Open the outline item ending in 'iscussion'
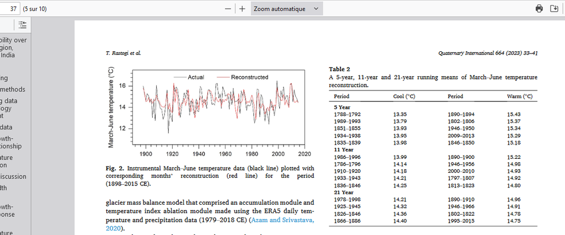This screenshot has height=235, width=565. 13,177
